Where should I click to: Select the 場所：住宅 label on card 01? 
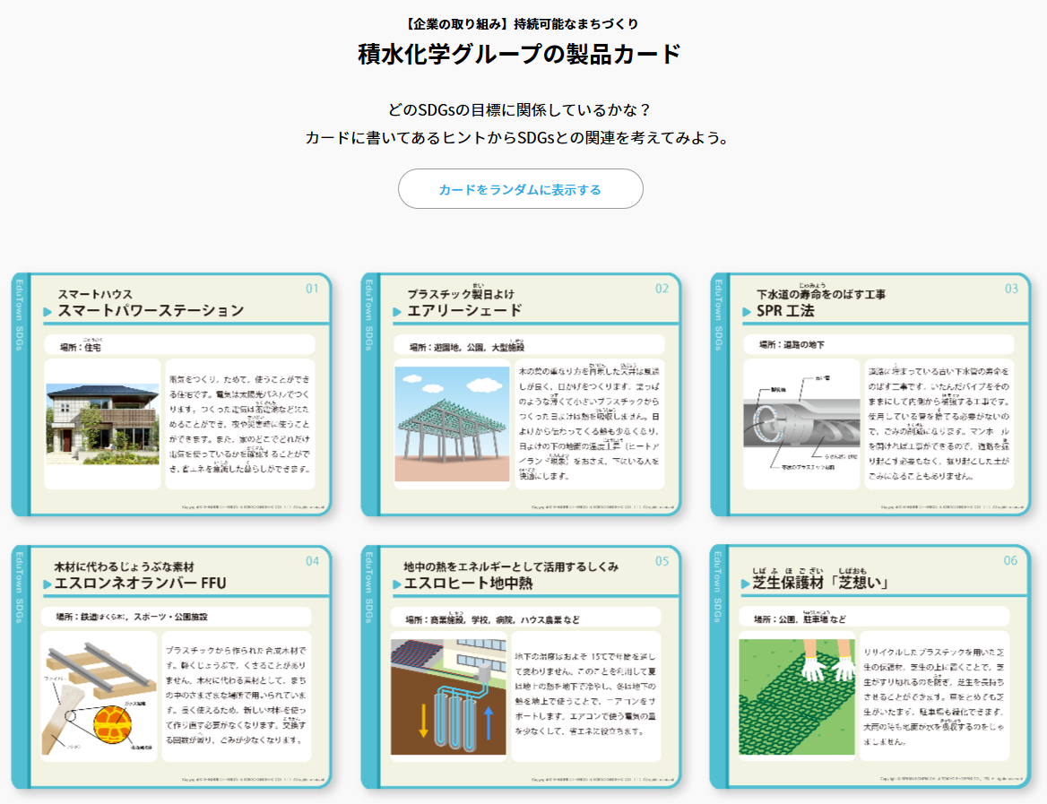click(80, 347)
